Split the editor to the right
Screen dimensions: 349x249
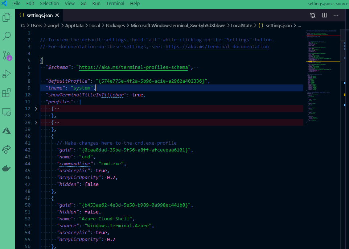pyautogui.click(x=325, y=15)
